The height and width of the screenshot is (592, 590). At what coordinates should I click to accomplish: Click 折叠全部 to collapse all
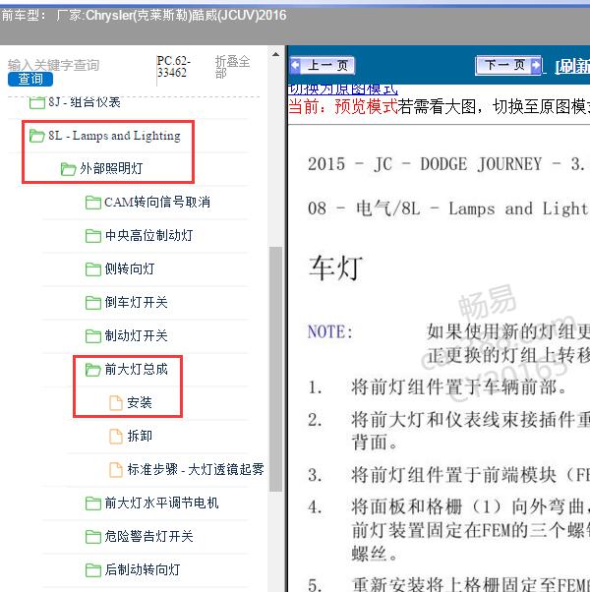point(232,67)
